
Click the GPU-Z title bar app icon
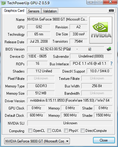coord(3,3)
